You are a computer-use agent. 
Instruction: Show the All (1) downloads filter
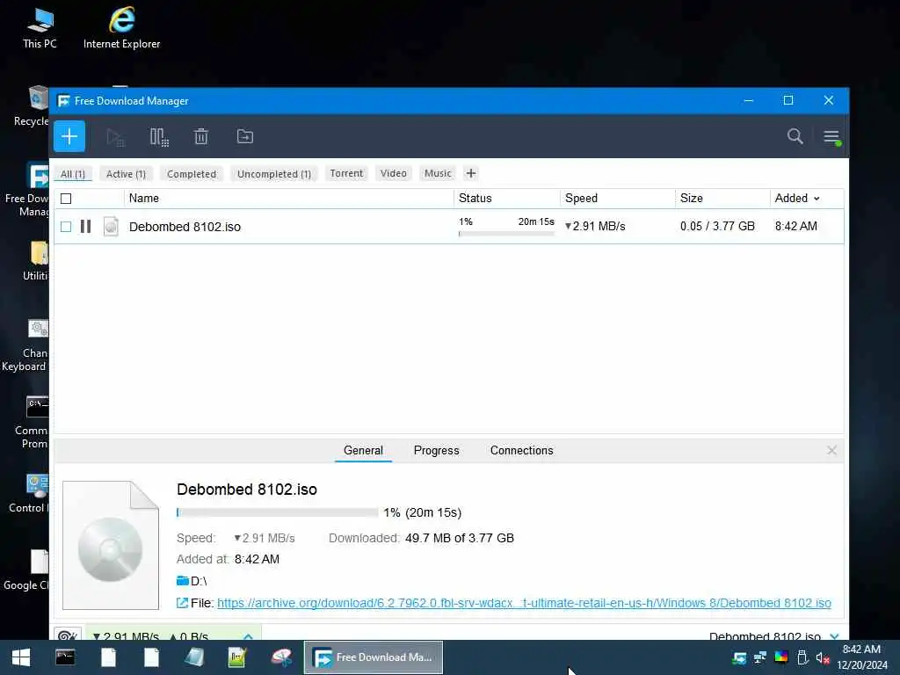pyautogui.click(x=73, y=174)
